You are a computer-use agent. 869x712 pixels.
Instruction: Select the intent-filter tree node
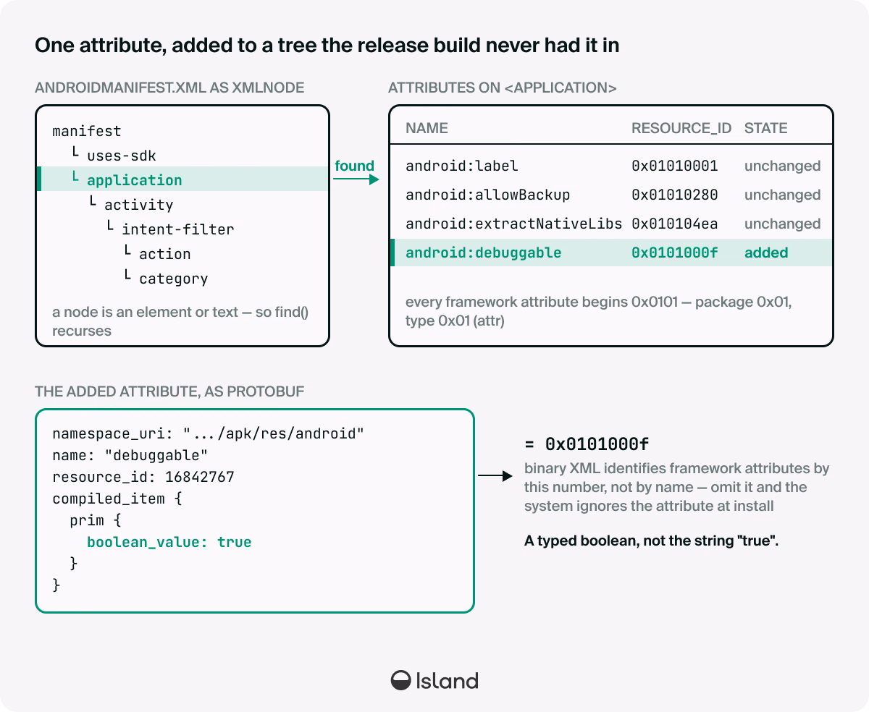[x=177, y=229]
